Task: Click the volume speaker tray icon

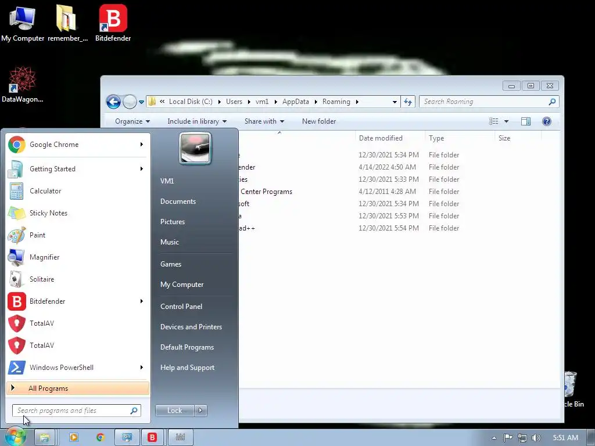Action: [536, 438]
